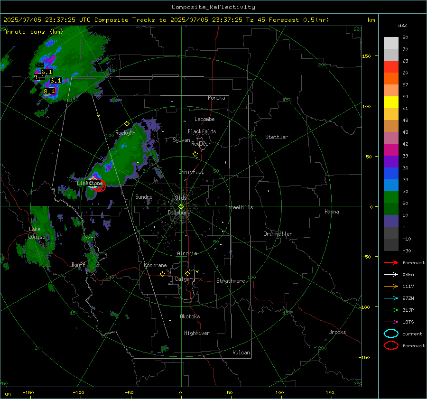
Task: Click the Lacombe town label
Action: click(204, 119)
